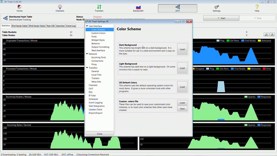Open Trackers settings item

coord(95,78)
